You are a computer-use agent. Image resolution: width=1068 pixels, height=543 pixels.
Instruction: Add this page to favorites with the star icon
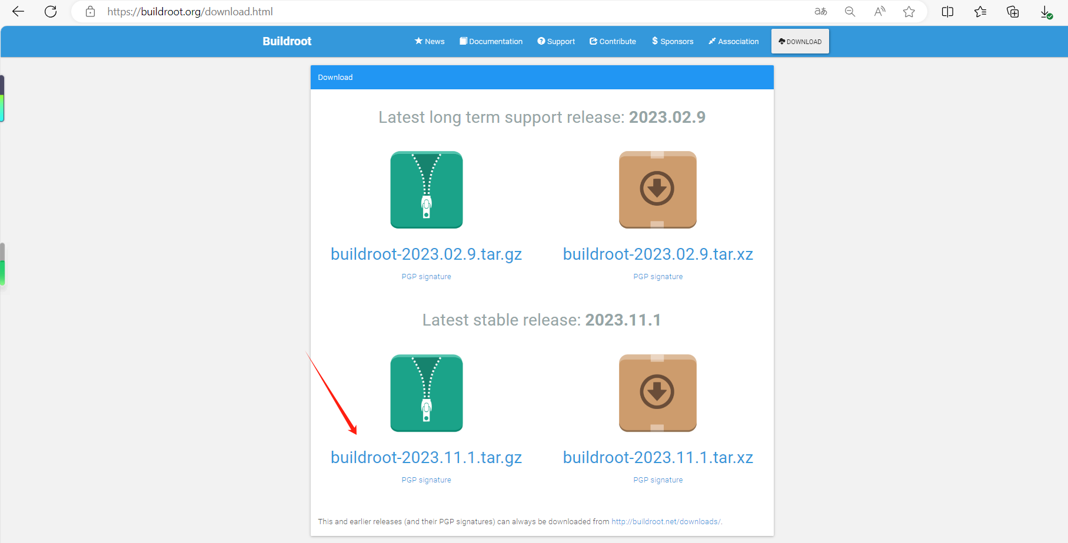(909, 11)
